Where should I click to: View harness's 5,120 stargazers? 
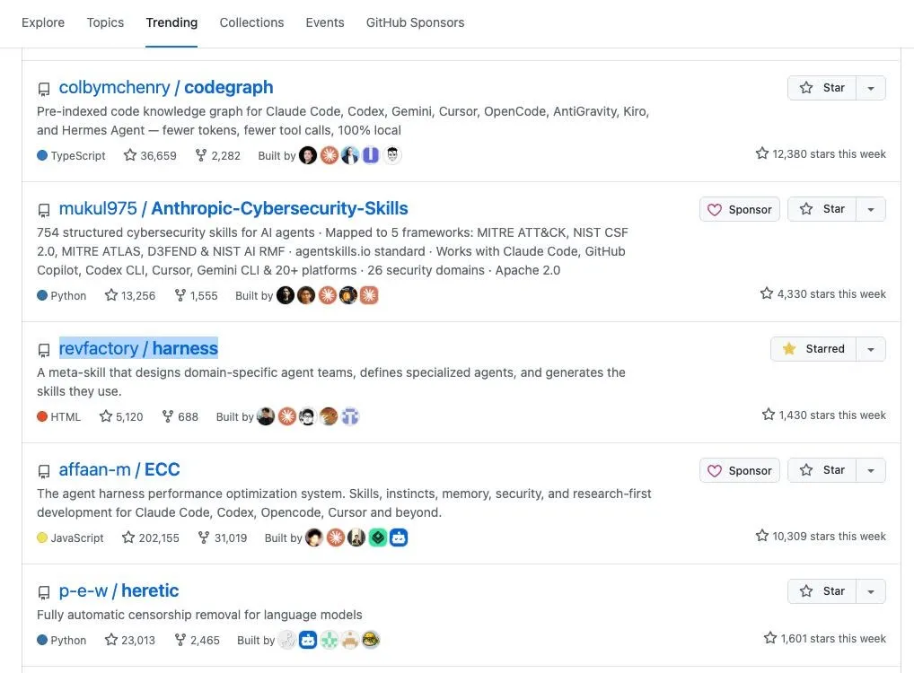point(120,416)
